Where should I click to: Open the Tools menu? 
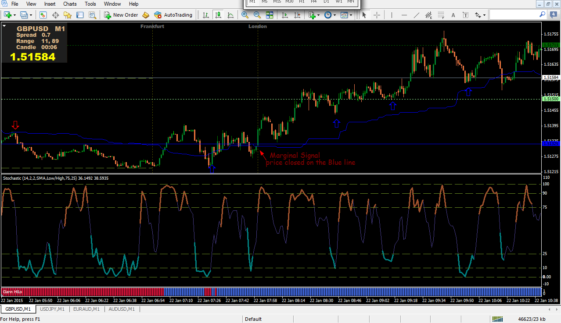click(90, 4)
